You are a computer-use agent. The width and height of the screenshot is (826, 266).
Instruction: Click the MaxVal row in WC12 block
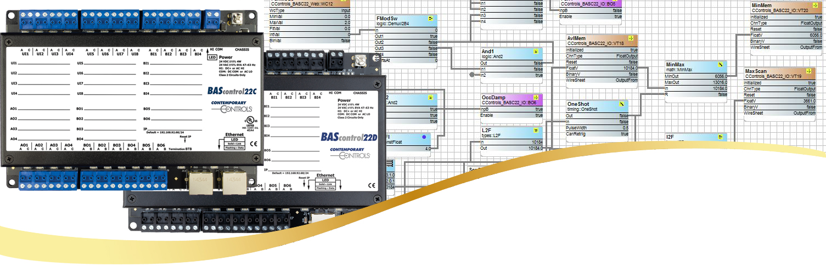(310, 22)
